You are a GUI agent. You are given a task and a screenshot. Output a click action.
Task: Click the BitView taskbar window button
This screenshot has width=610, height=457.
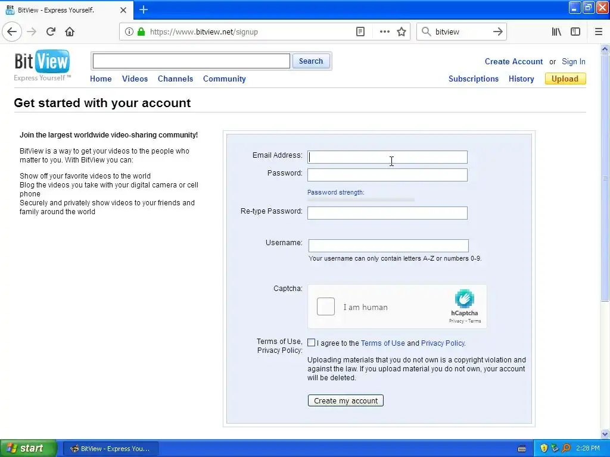point(111,449)
